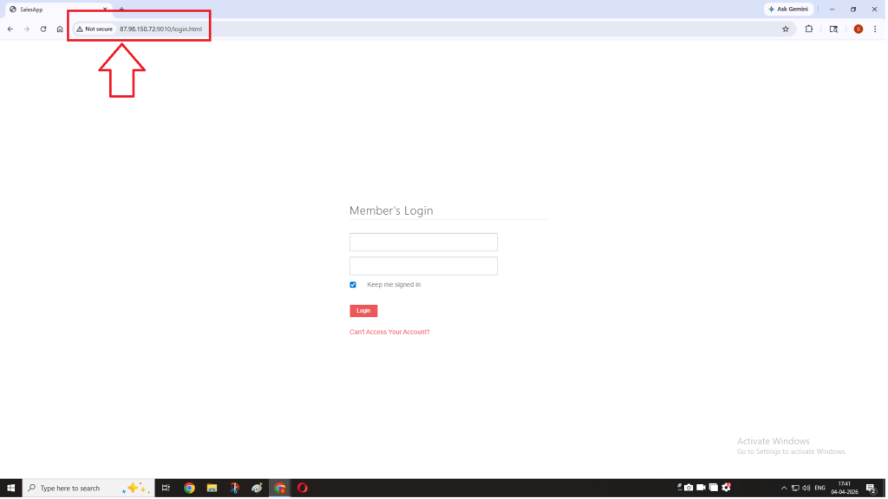Screen dimensions: 888x499
Task: Click the browser back arrow
Action: pos(10,29)
